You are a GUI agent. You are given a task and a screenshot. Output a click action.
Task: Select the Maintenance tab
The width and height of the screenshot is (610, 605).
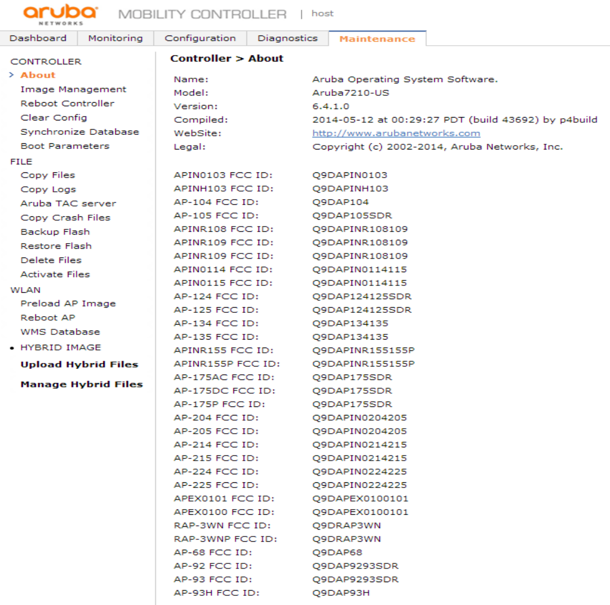(x=377, y=38)
